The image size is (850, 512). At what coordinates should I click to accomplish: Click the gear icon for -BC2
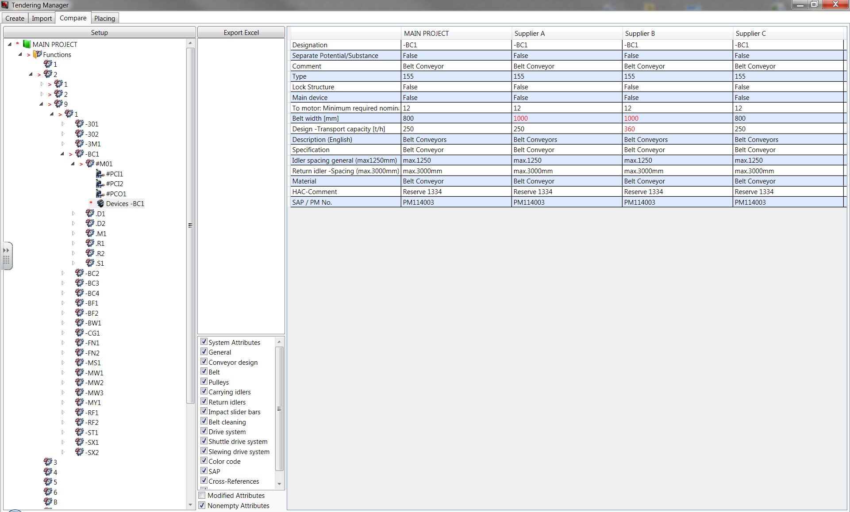[80, 273]
